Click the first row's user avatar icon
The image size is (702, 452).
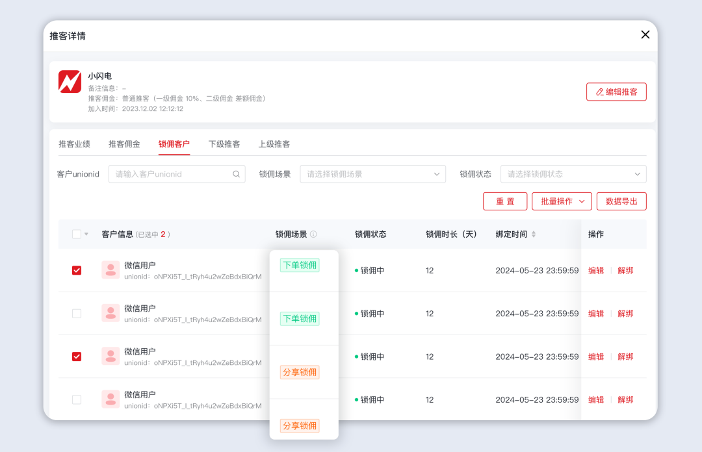pos(110,270)
